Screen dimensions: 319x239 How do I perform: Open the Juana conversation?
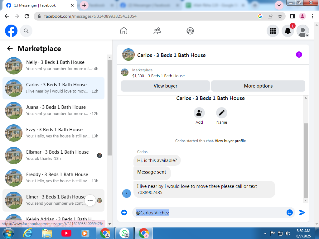(53, 111)
